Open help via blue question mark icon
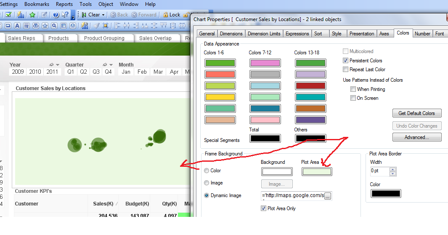The height and width of the screenshot is (235, 448). click(x=56, y=15)
